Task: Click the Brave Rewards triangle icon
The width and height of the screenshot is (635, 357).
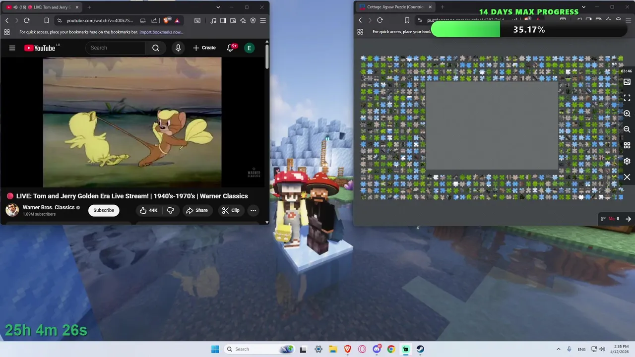Action: pyautogui.click(x=177, y=20)
